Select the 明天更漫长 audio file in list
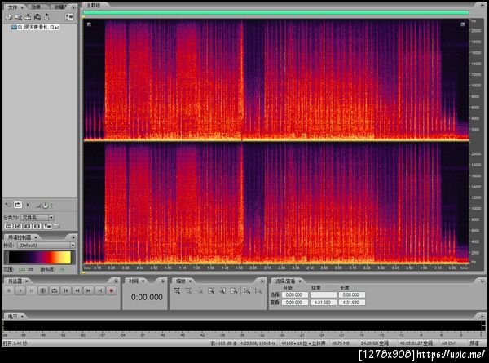Viewport: 489px width, 363px height. tap(35, 27)
